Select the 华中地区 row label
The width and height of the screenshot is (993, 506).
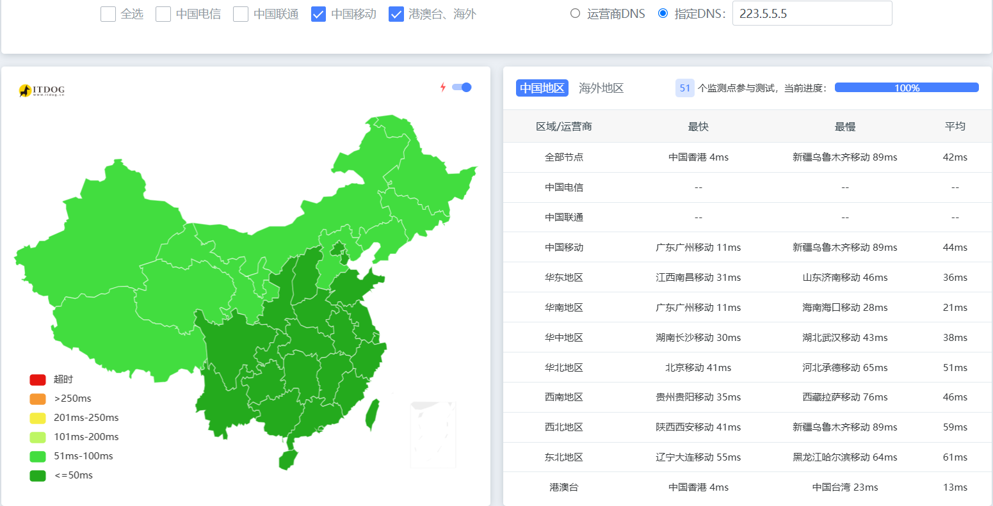(564, 338)
